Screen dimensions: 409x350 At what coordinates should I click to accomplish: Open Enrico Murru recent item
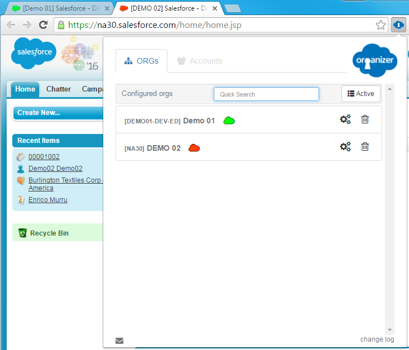48,200
